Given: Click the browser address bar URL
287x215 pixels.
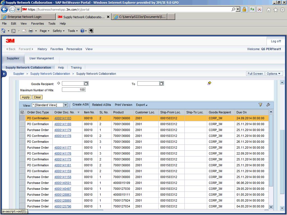Looking at the screenshot, I should (59, 10).
